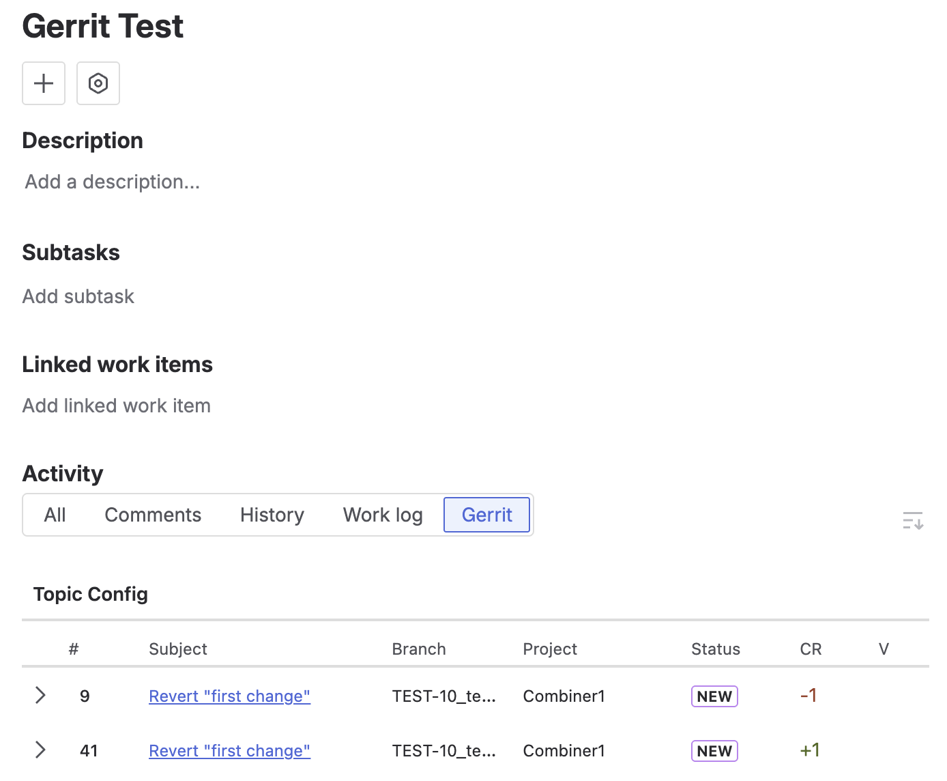Click the plus add button under title
The width and height of the screenshot is (947, 781).
pyautogui.click(x=44, y=83)
